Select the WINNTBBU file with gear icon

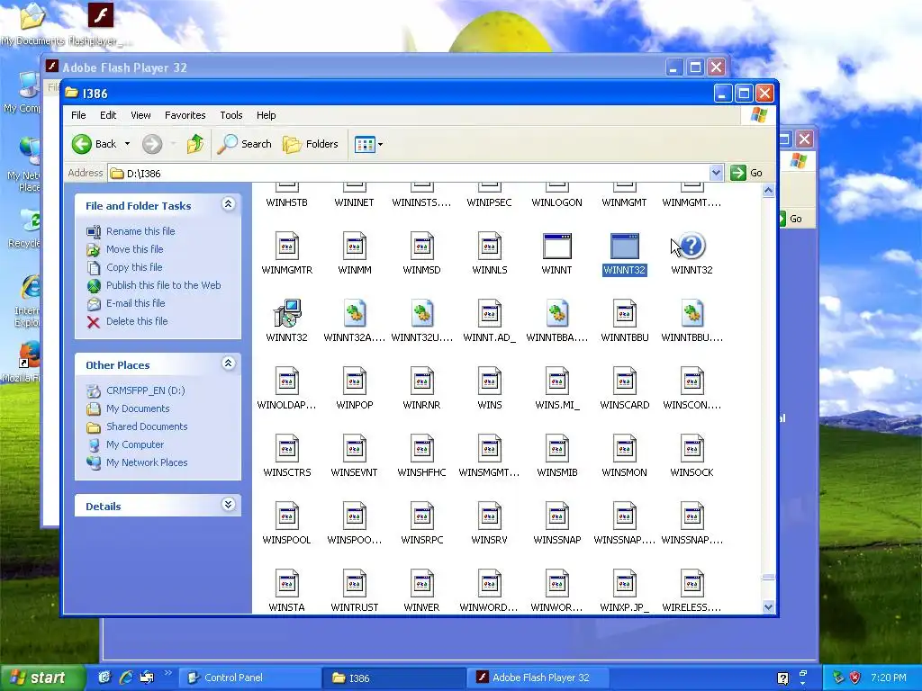pyautogui.click(x=692, y=313)
